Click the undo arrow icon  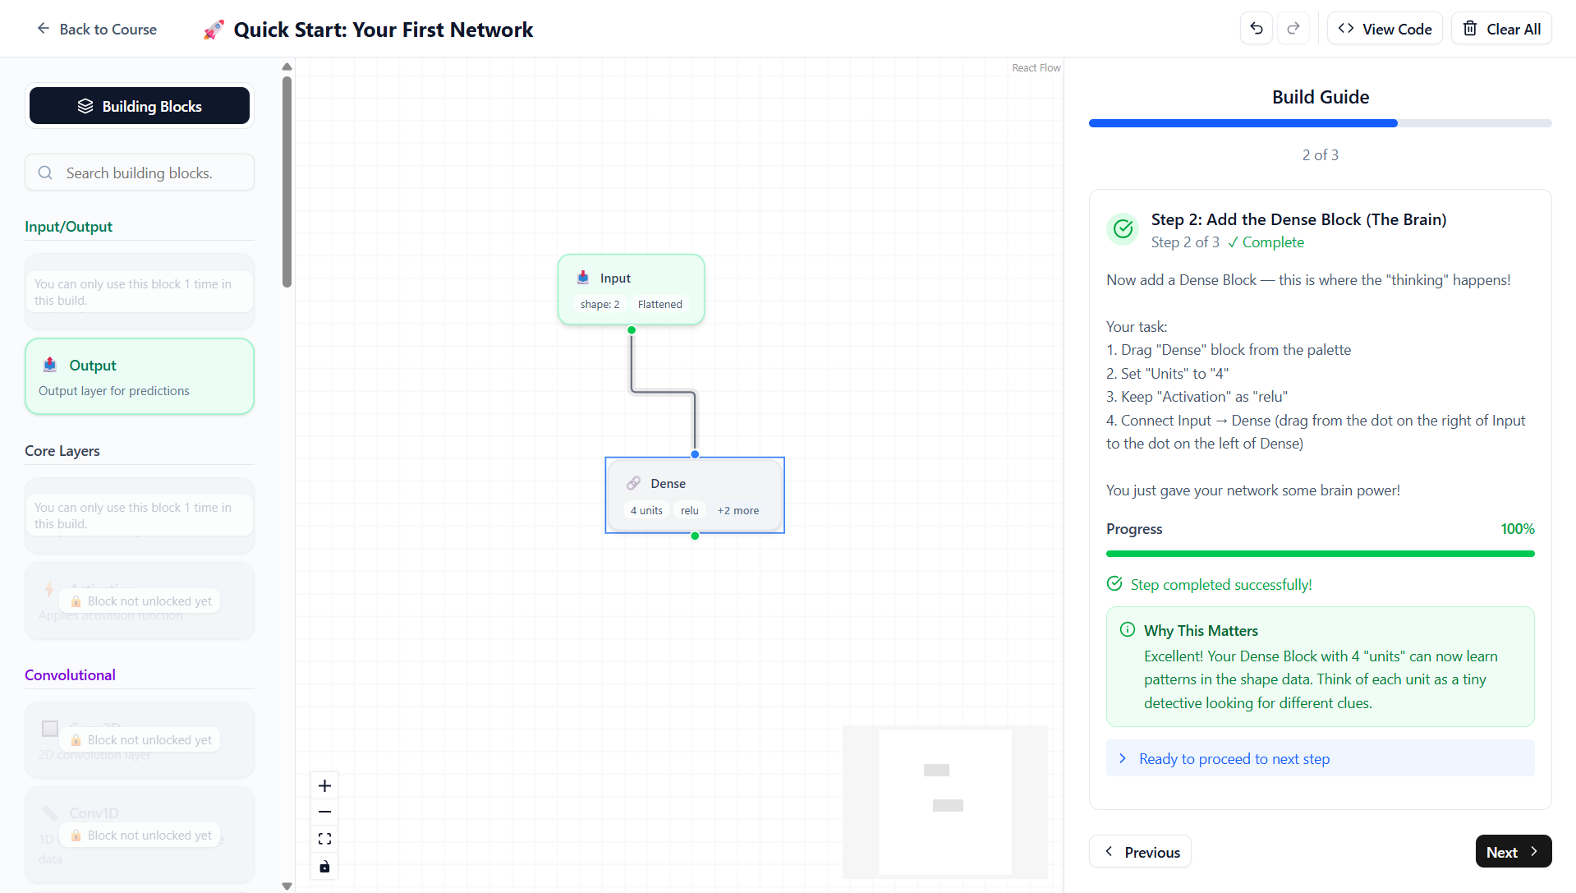tap(1256, 28)
